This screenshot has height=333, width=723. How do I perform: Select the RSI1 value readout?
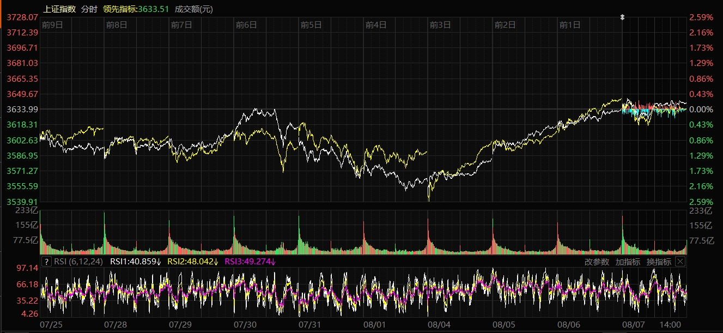[136, 262]
